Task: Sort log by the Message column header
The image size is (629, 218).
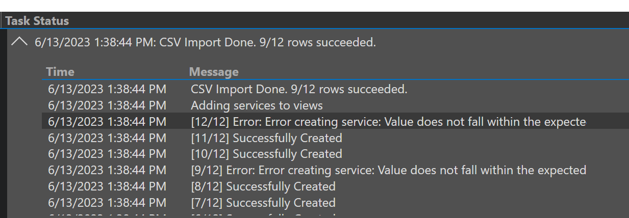Action: (214, 72)
